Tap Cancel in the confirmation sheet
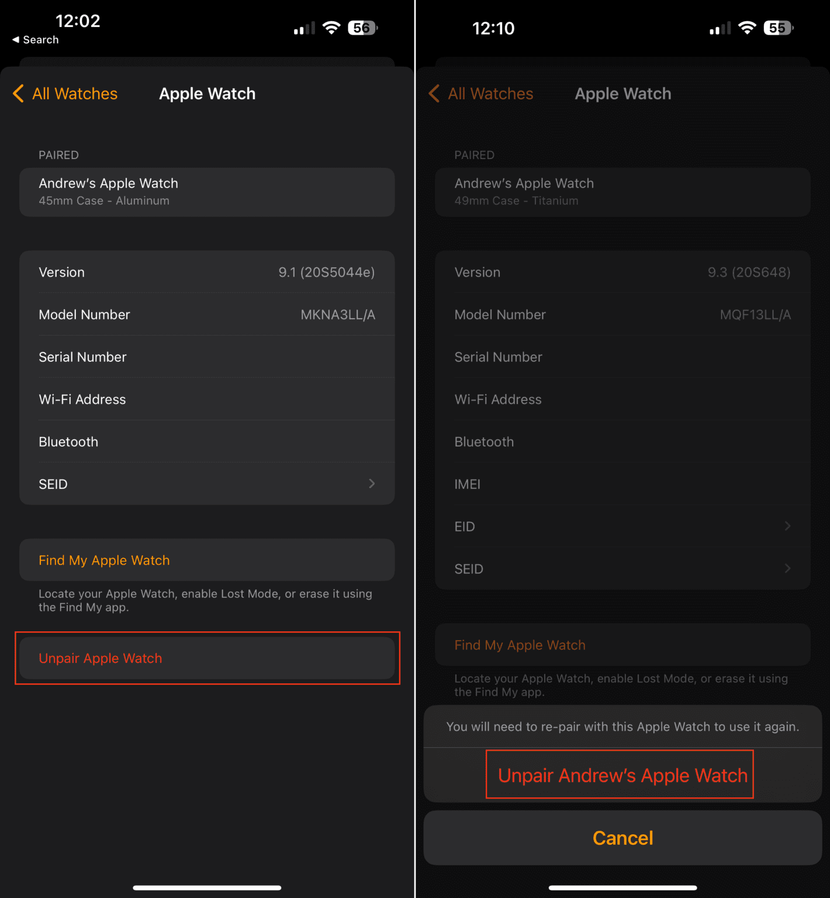The height and width of the screenshot is (898, 830). [x=622, y=837]
